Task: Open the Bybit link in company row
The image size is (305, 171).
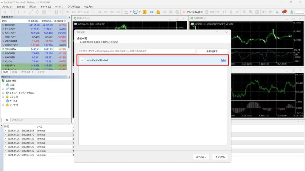Action: tap(223, 60)
